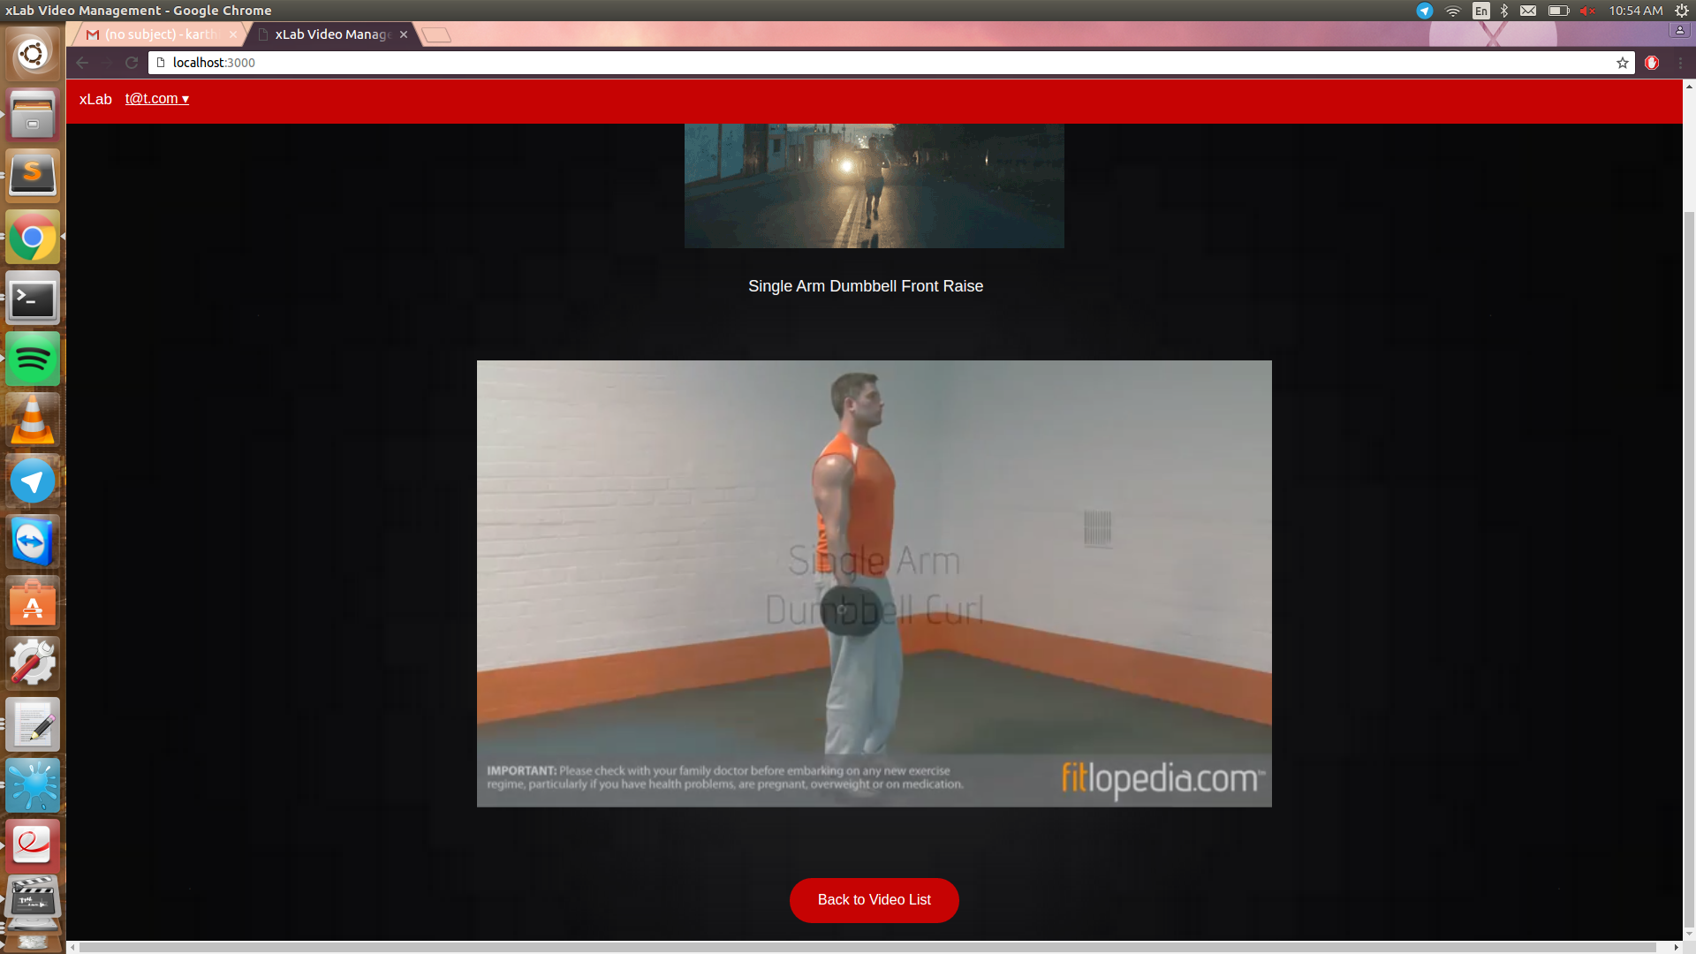The image size is (1696, 954).
Task: Click the horizontal scrollbar at bottom
Action: (866, 947)
